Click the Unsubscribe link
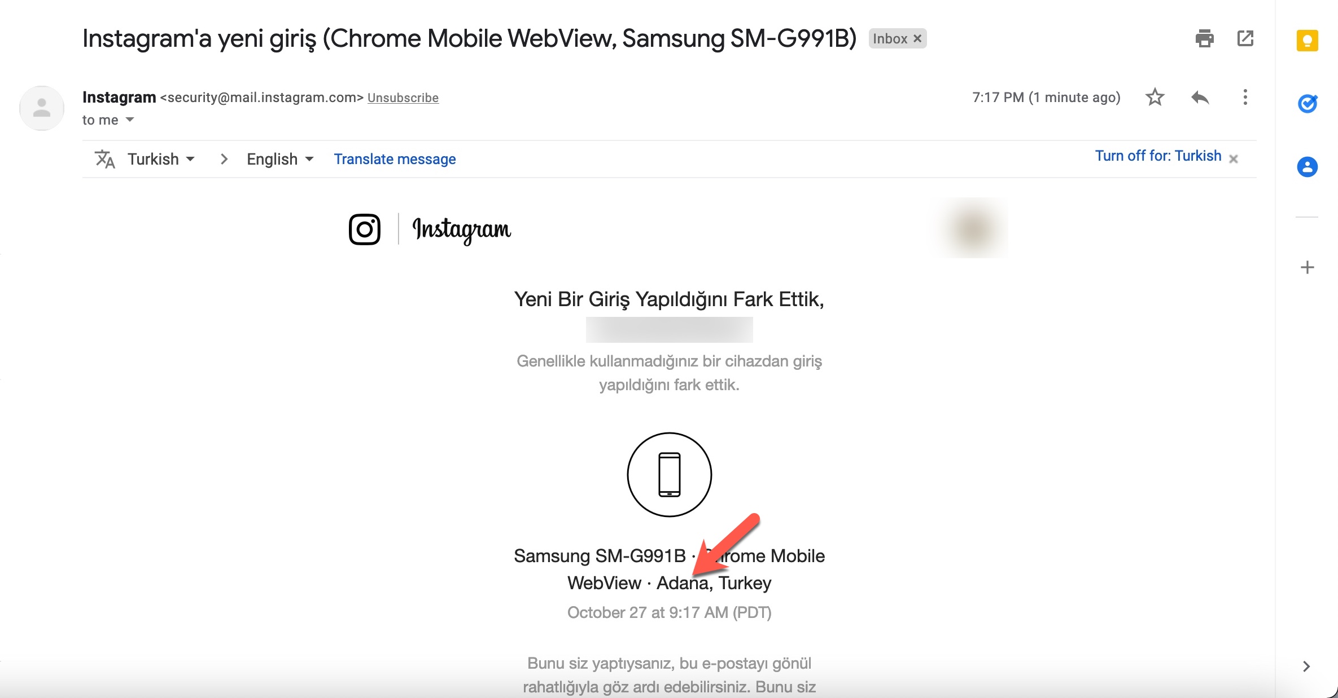The image size is (1338, 698). coord(404,98)
